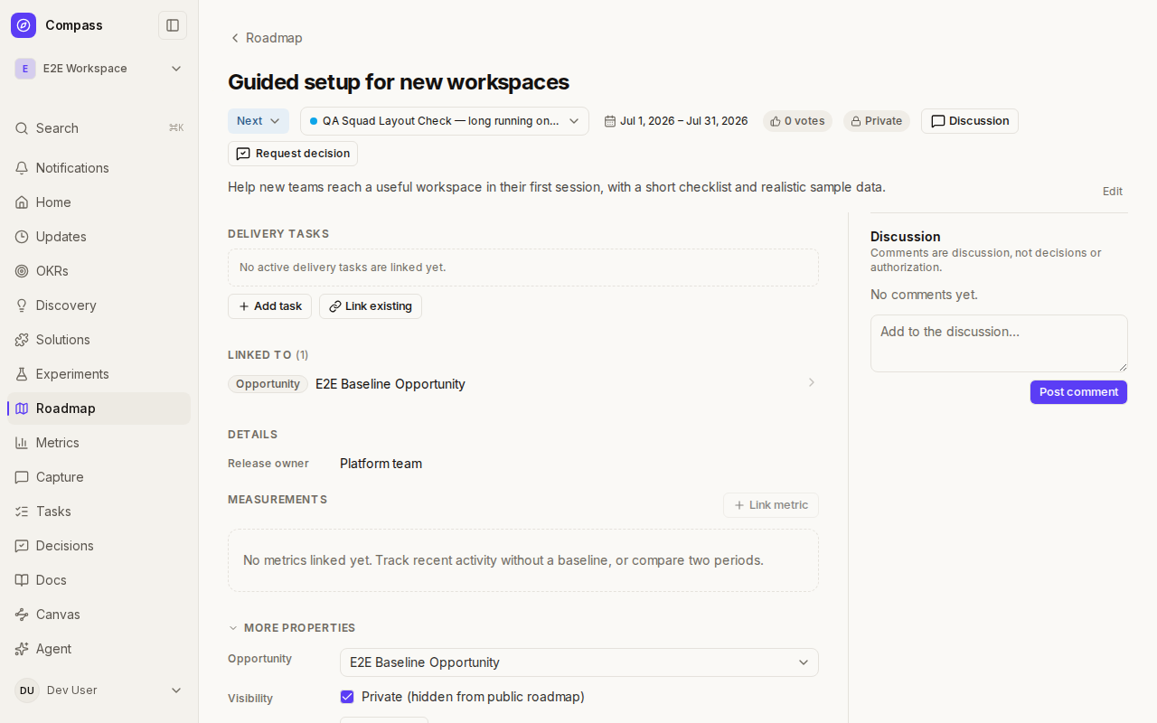Click the Private lock badge
1157x723 pixels.
pyautogui.click(x=877, y=121)
